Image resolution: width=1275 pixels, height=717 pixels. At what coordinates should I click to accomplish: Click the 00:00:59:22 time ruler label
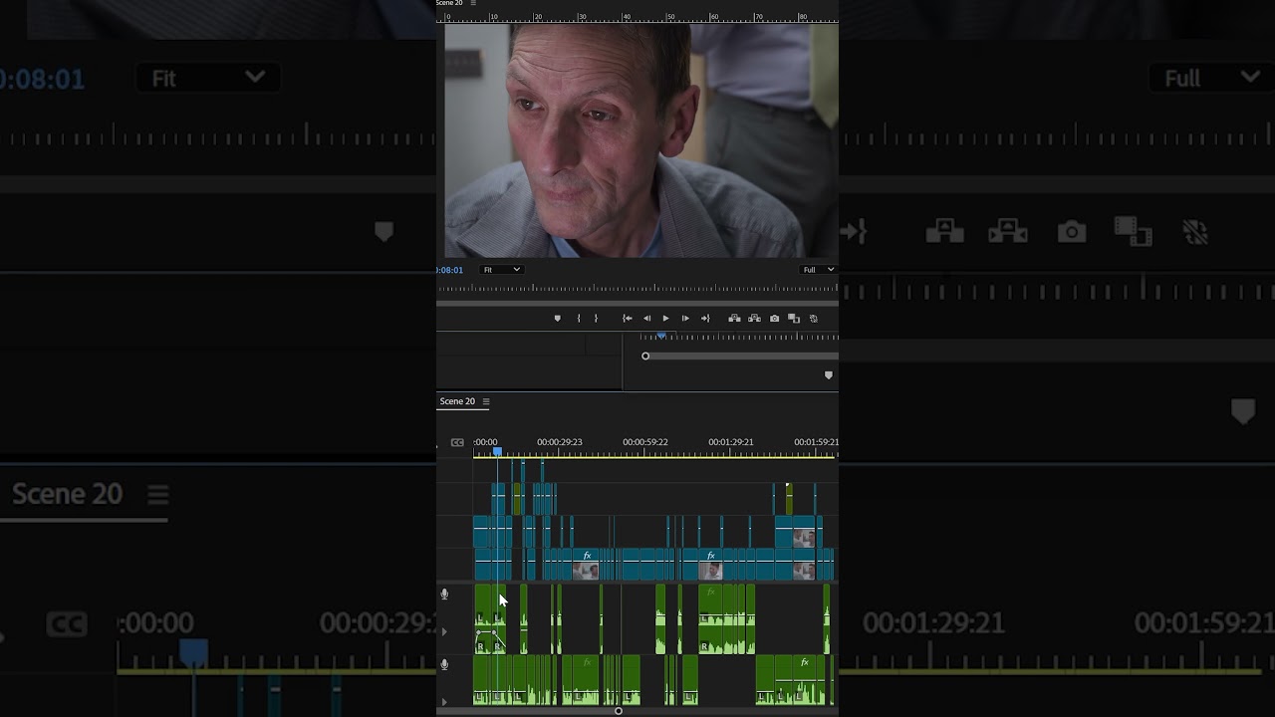click(x=645, y=442)
